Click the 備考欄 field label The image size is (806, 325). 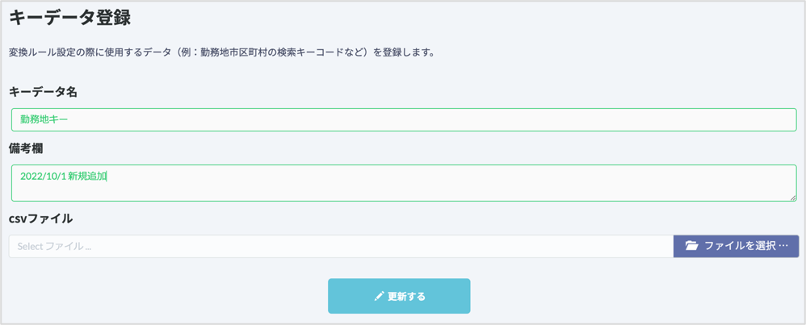pos(26,149)
